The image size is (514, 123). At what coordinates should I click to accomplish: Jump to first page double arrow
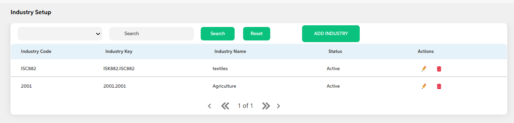[x=225, y=106]
